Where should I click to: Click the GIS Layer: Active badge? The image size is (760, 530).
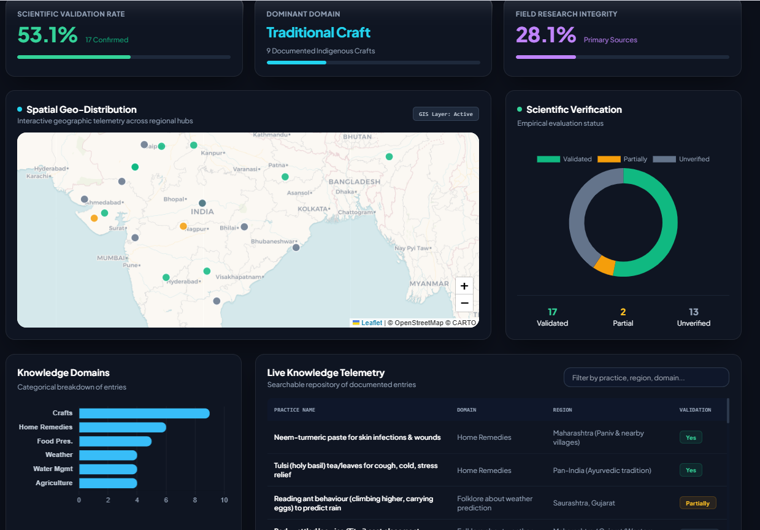point(446,114)
